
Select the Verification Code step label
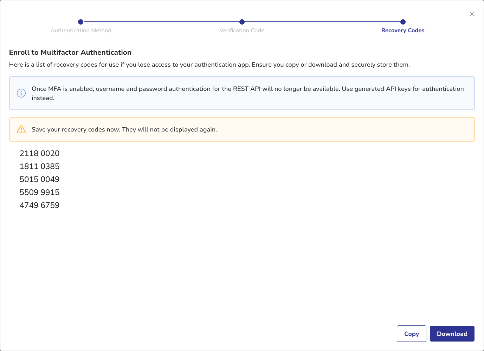click(242, 31)
